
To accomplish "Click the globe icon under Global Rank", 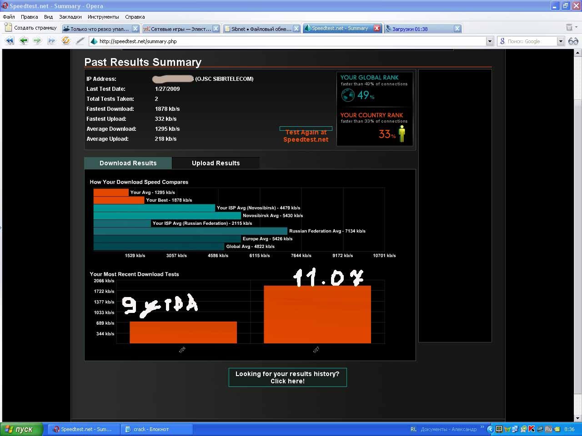I will 348,95.
